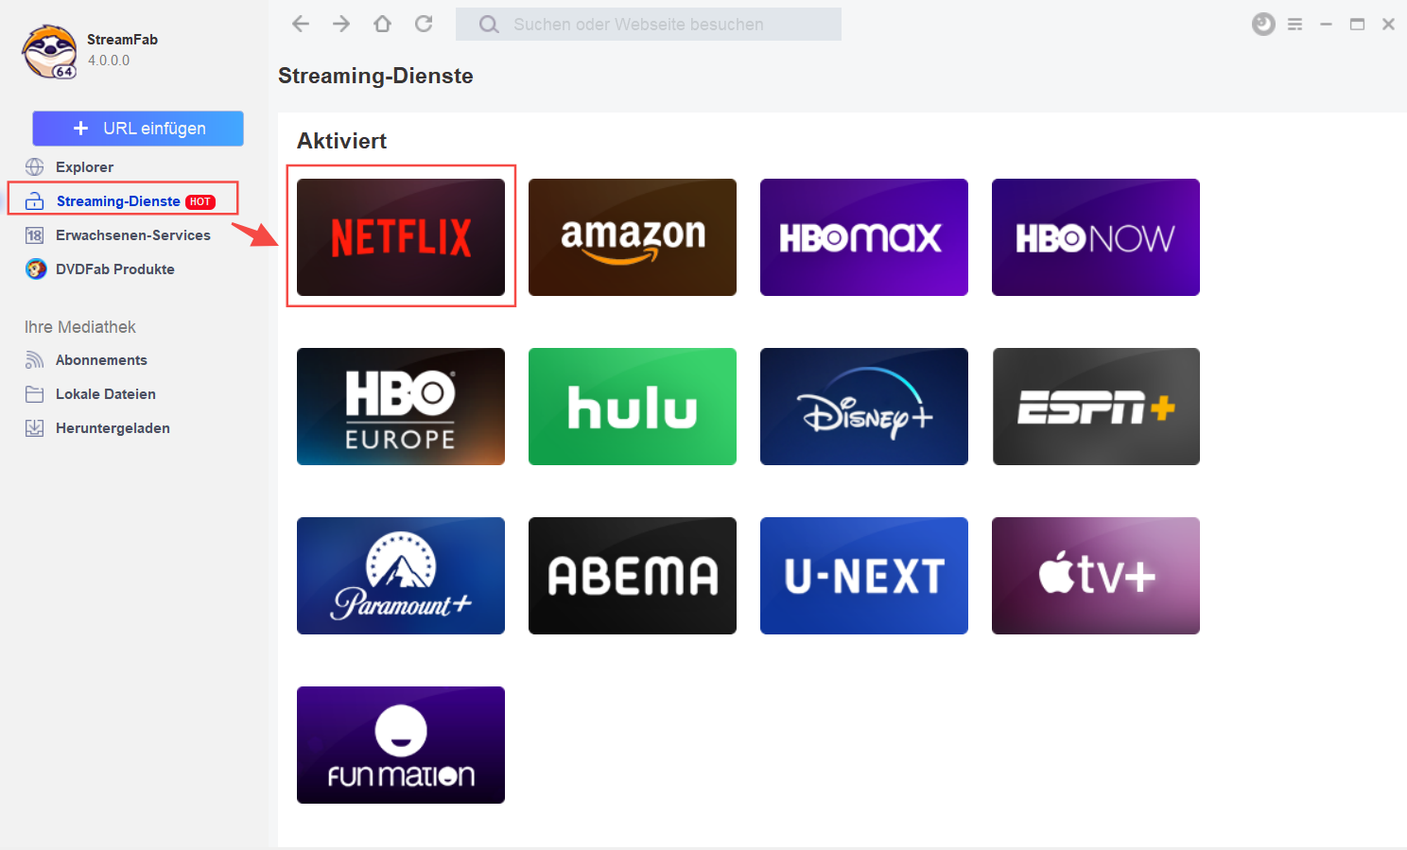
Task: Open the Hulu tile
Action: coord(633,407)
